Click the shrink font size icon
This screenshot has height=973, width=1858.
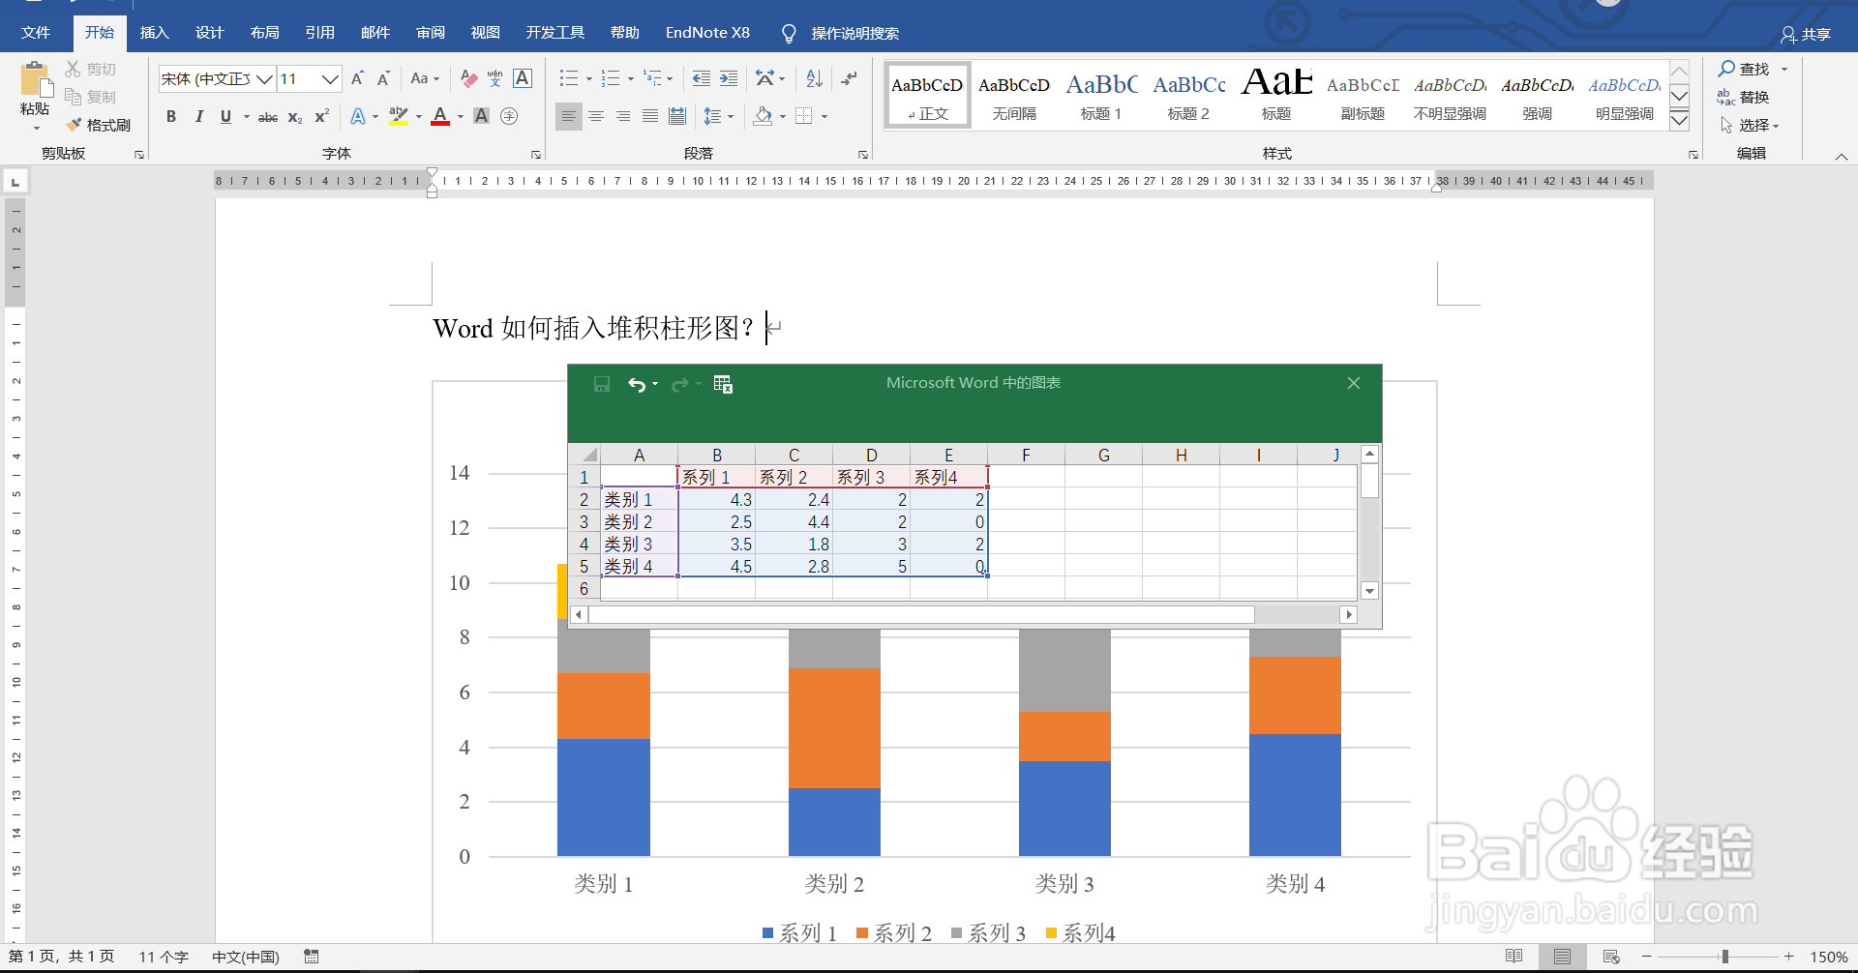383,78
